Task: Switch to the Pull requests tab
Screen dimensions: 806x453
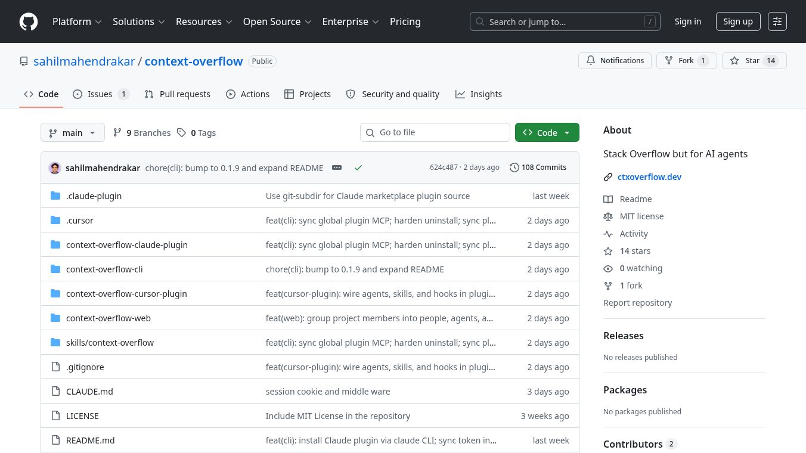Action: pos(178,94)
